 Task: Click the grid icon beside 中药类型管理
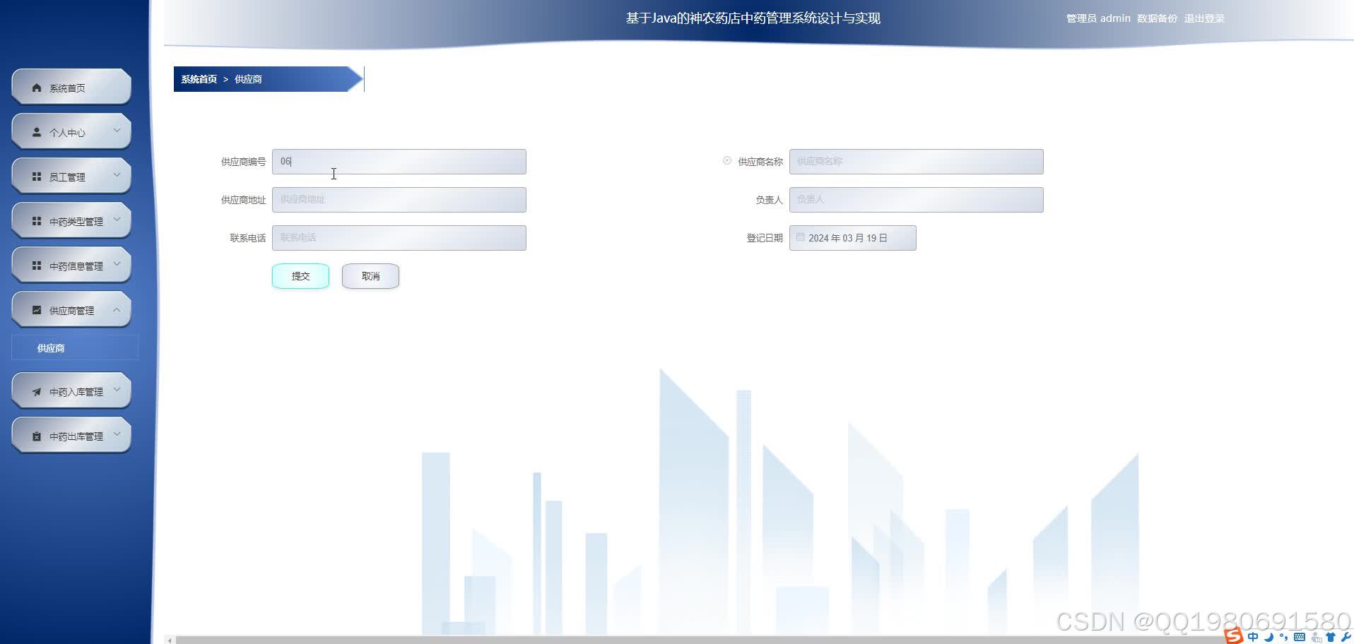click(x=37, y=221)
